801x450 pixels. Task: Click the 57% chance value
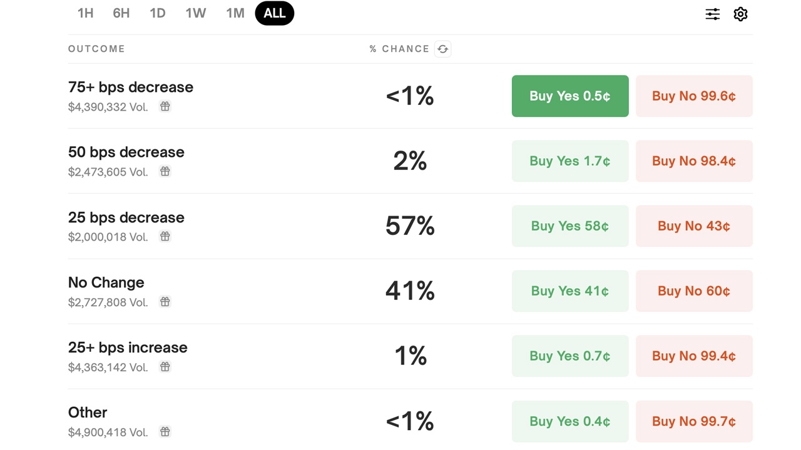pos(410,226)
